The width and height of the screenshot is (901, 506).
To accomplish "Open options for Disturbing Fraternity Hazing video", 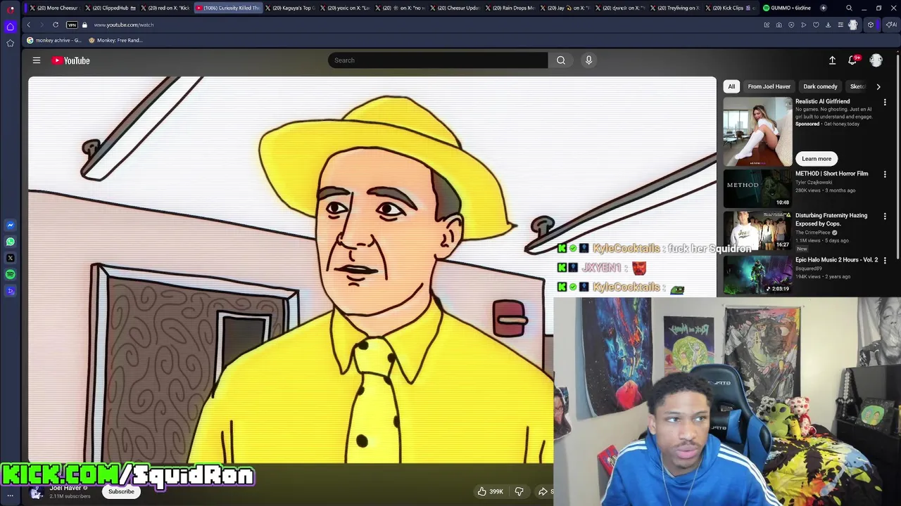I will pos(885,216).
